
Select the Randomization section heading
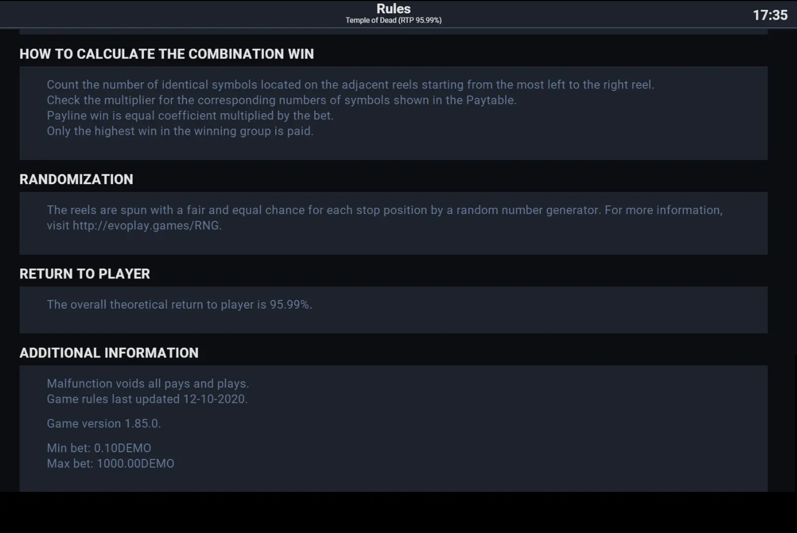(x=76, y=179)
